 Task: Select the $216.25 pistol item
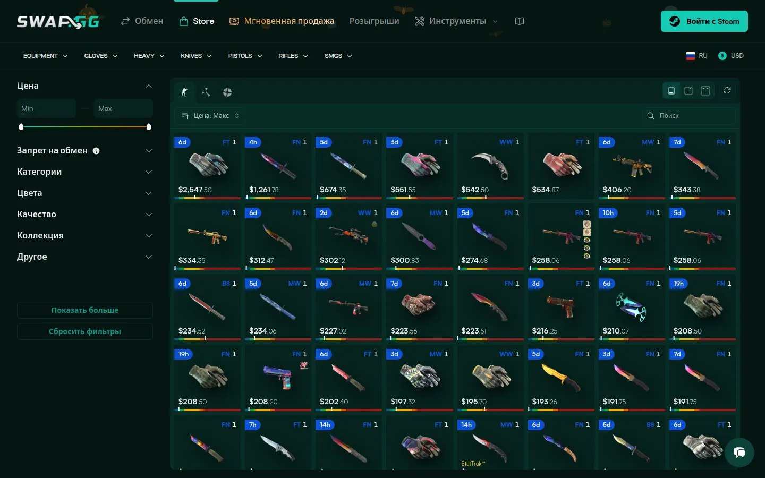(x=561, y=308)
